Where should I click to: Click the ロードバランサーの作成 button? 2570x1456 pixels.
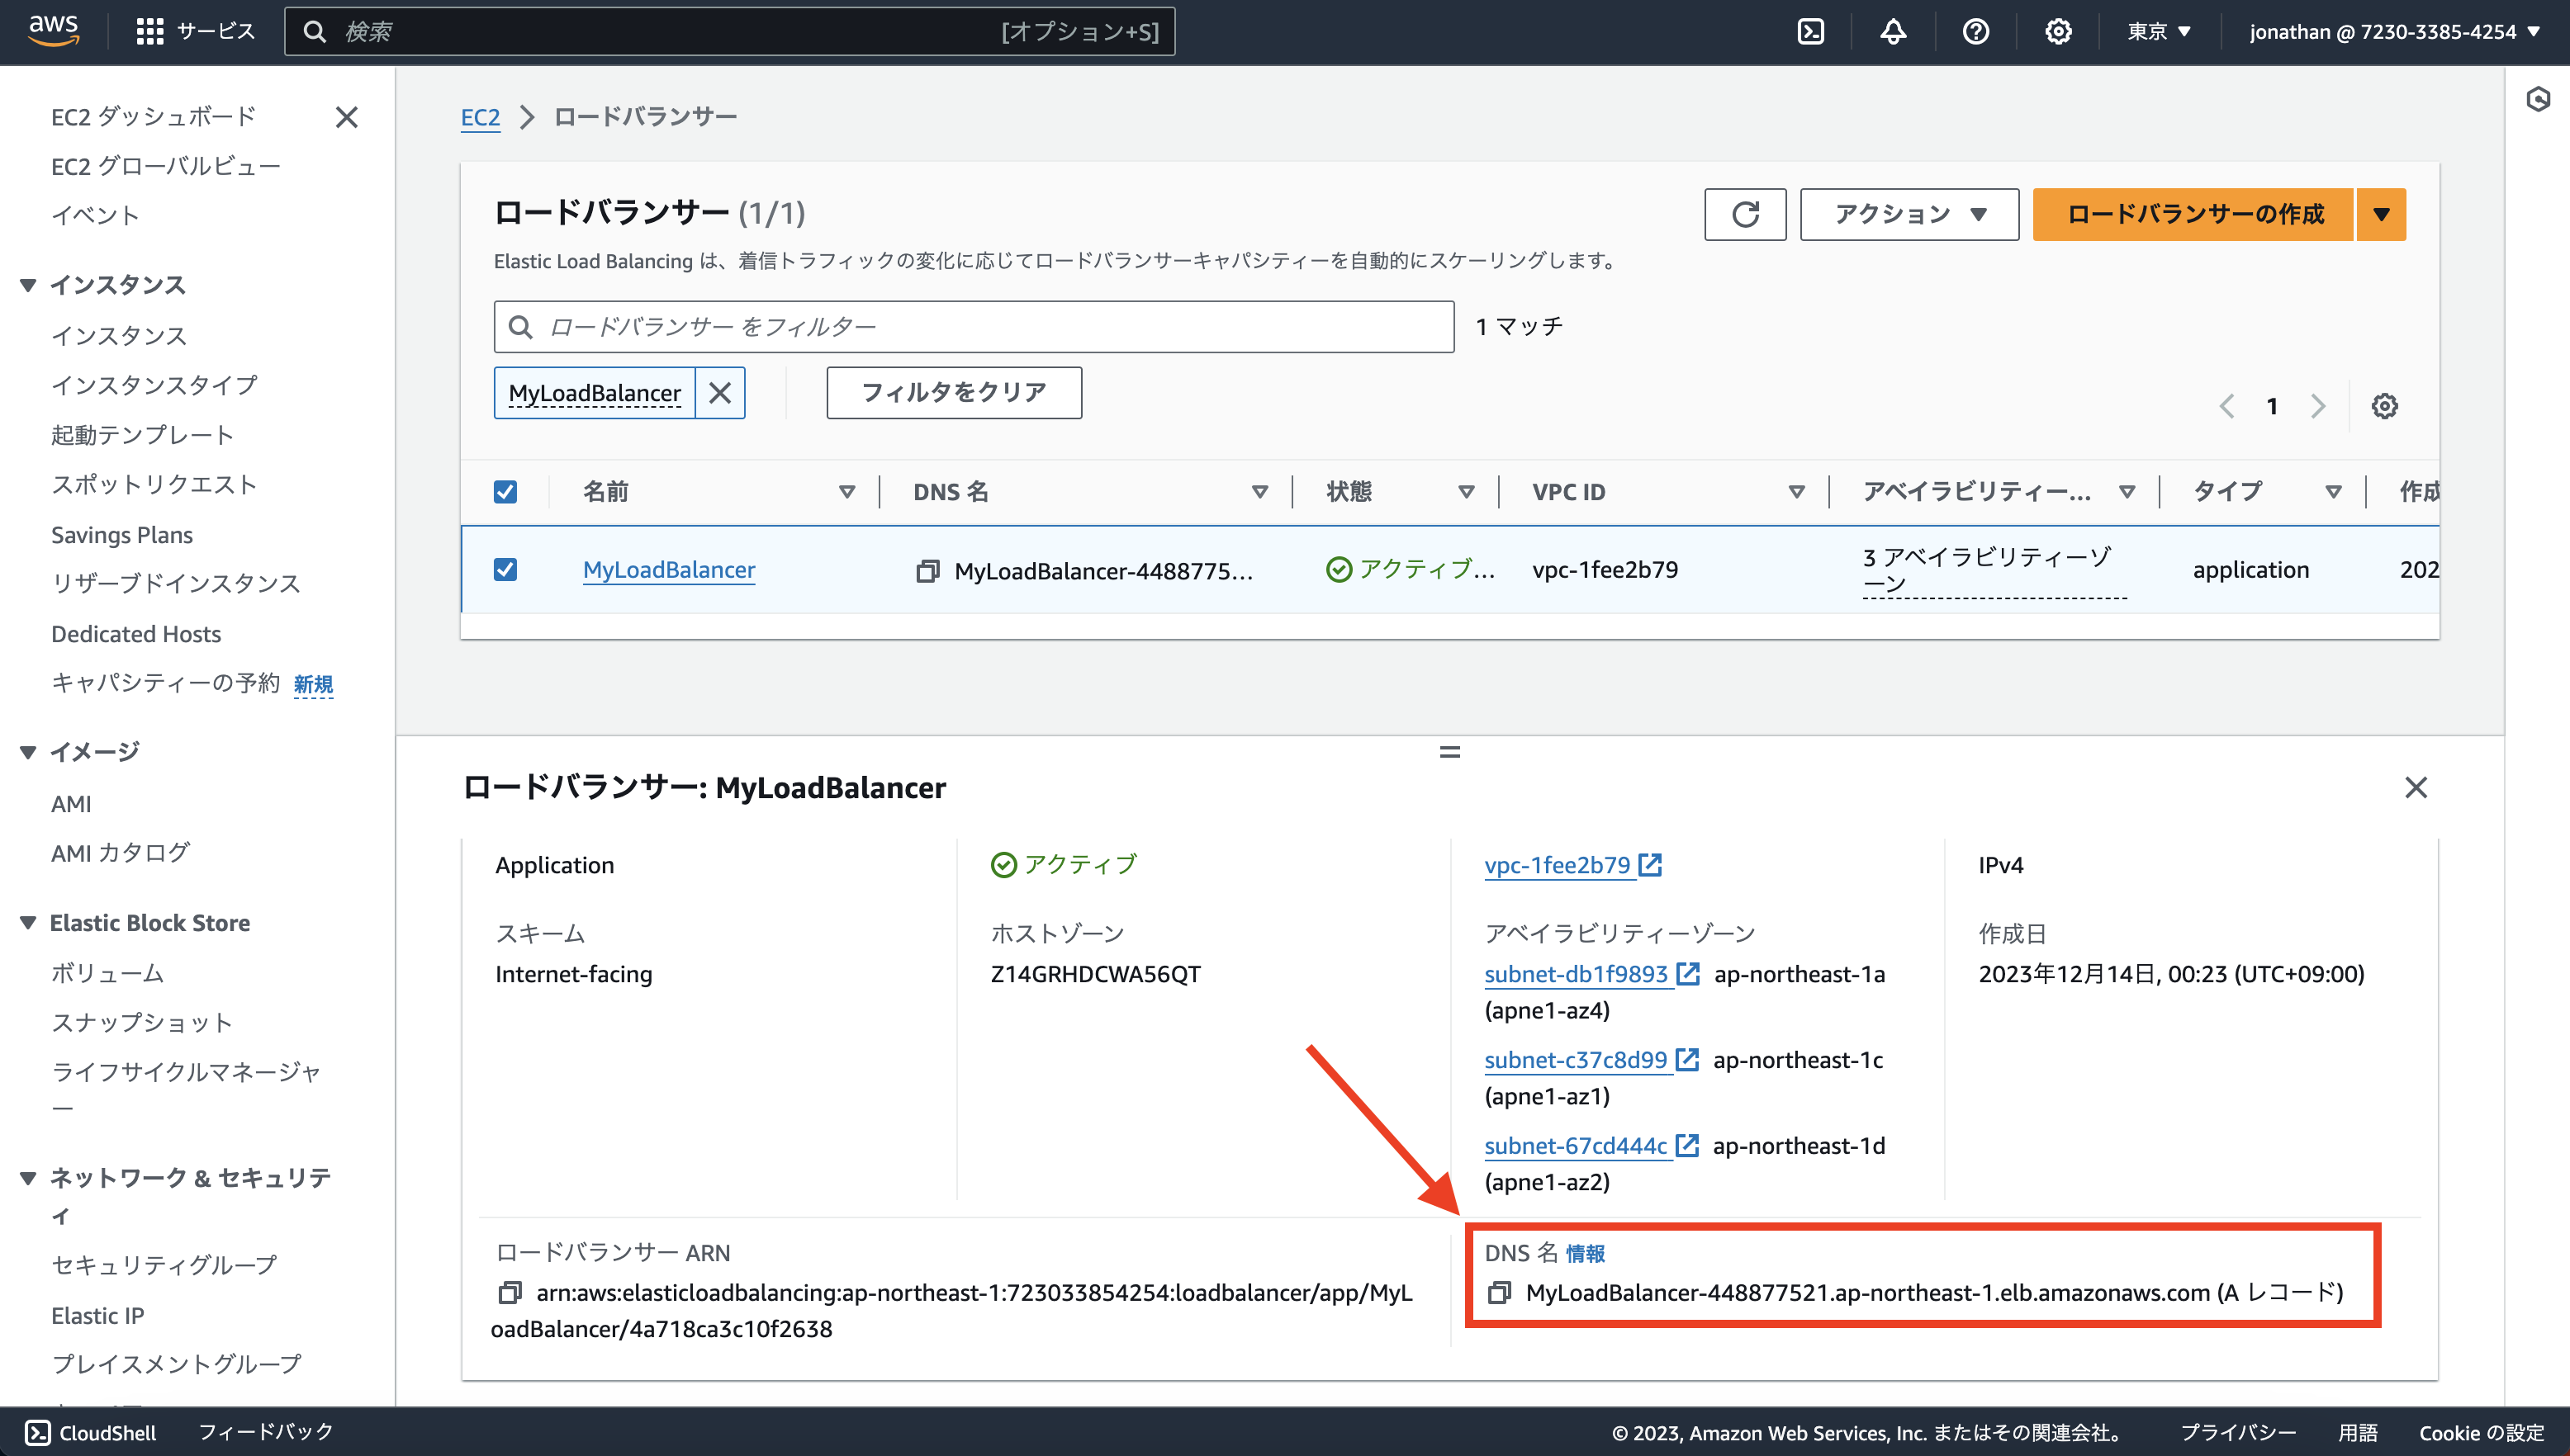(x=2190, y=214)
